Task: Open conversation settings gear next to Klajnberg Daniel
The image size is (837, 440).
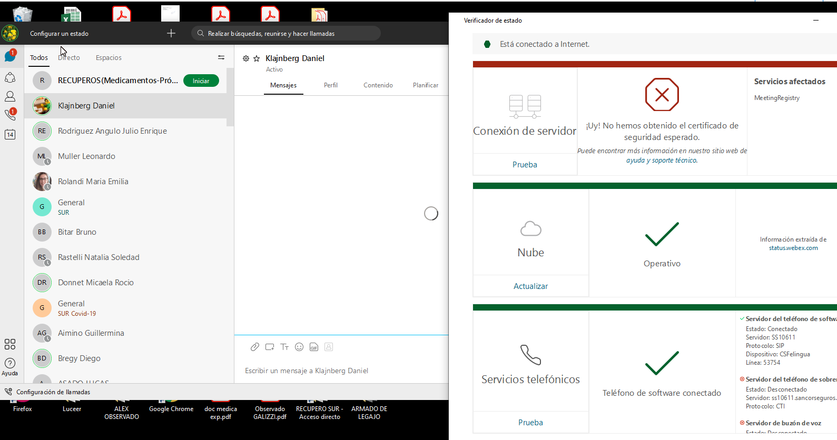Action: click(246, 58)
